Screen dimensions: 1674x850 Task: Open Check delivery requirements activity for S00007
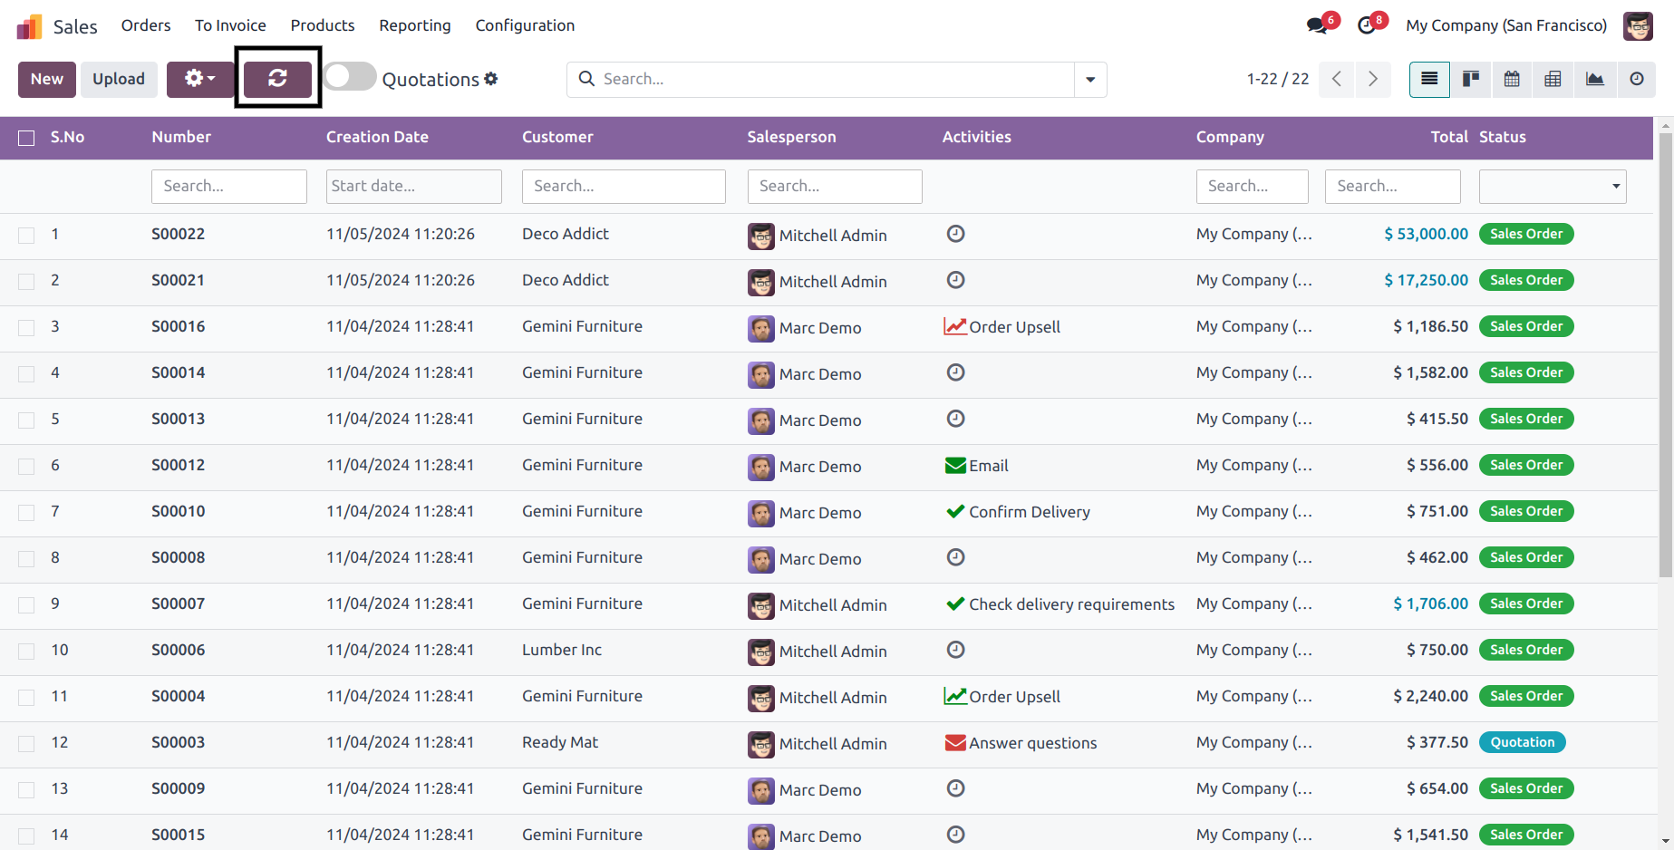(1060, 604)
